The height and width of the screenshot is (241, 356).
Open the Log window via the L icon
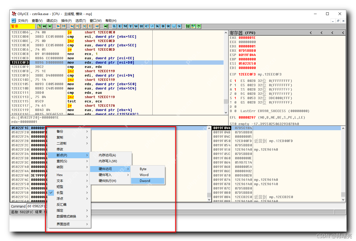click(114, 26)
